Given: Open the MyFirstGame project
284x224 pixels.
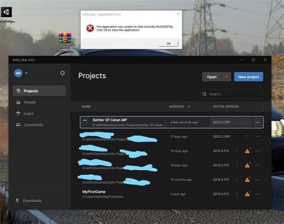Looking at the screenshot, I should (x=171, y=194).
